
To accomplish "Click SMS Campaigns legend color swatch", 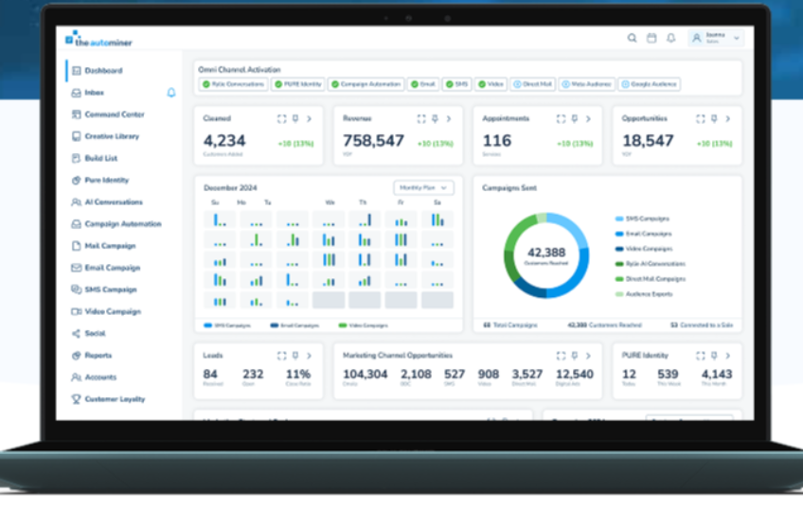I will point(619,219).
